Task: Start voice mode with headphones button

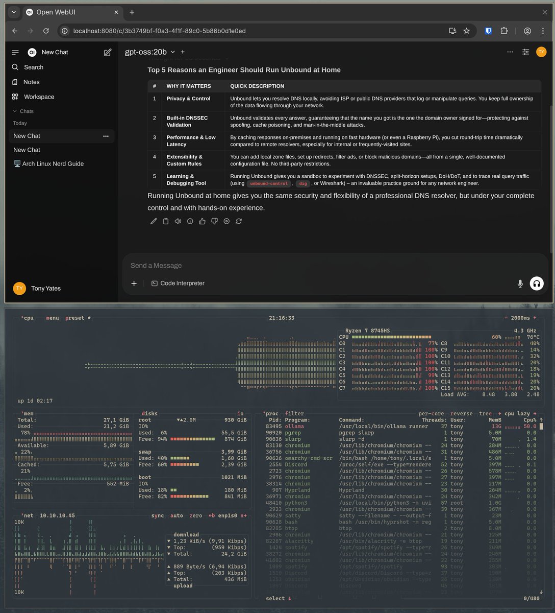Action: click(x=537, y=284)
